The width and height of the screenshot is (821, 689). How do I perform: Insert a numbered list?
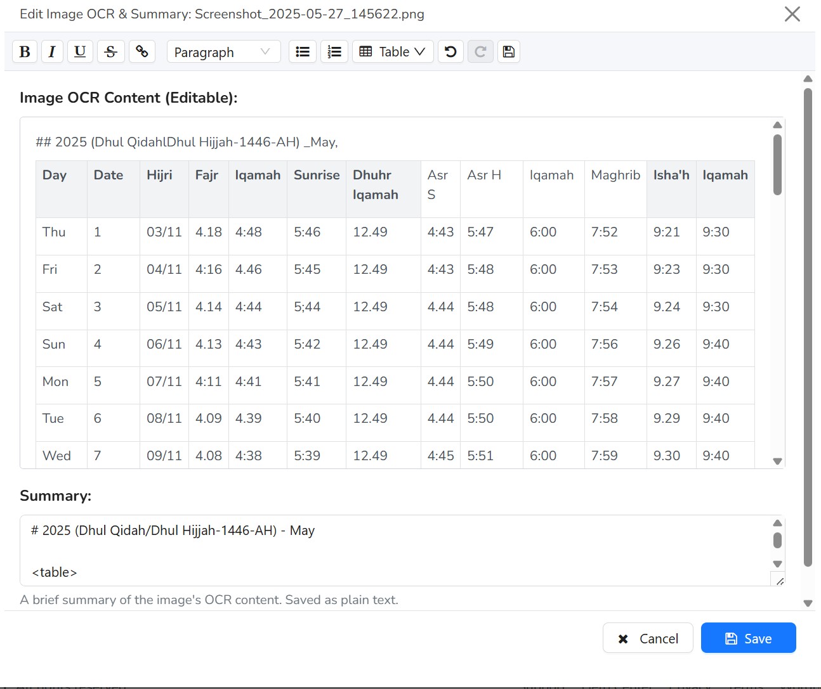[x=334, y=52]
